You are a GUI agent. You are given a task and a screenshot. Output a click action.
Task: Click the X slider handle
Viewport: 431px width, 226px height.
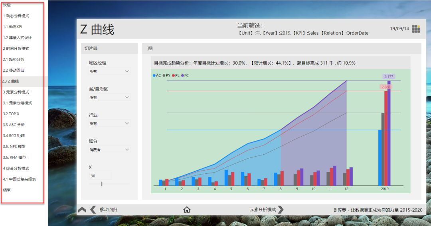pyautogui.click(x=102, y=184)
